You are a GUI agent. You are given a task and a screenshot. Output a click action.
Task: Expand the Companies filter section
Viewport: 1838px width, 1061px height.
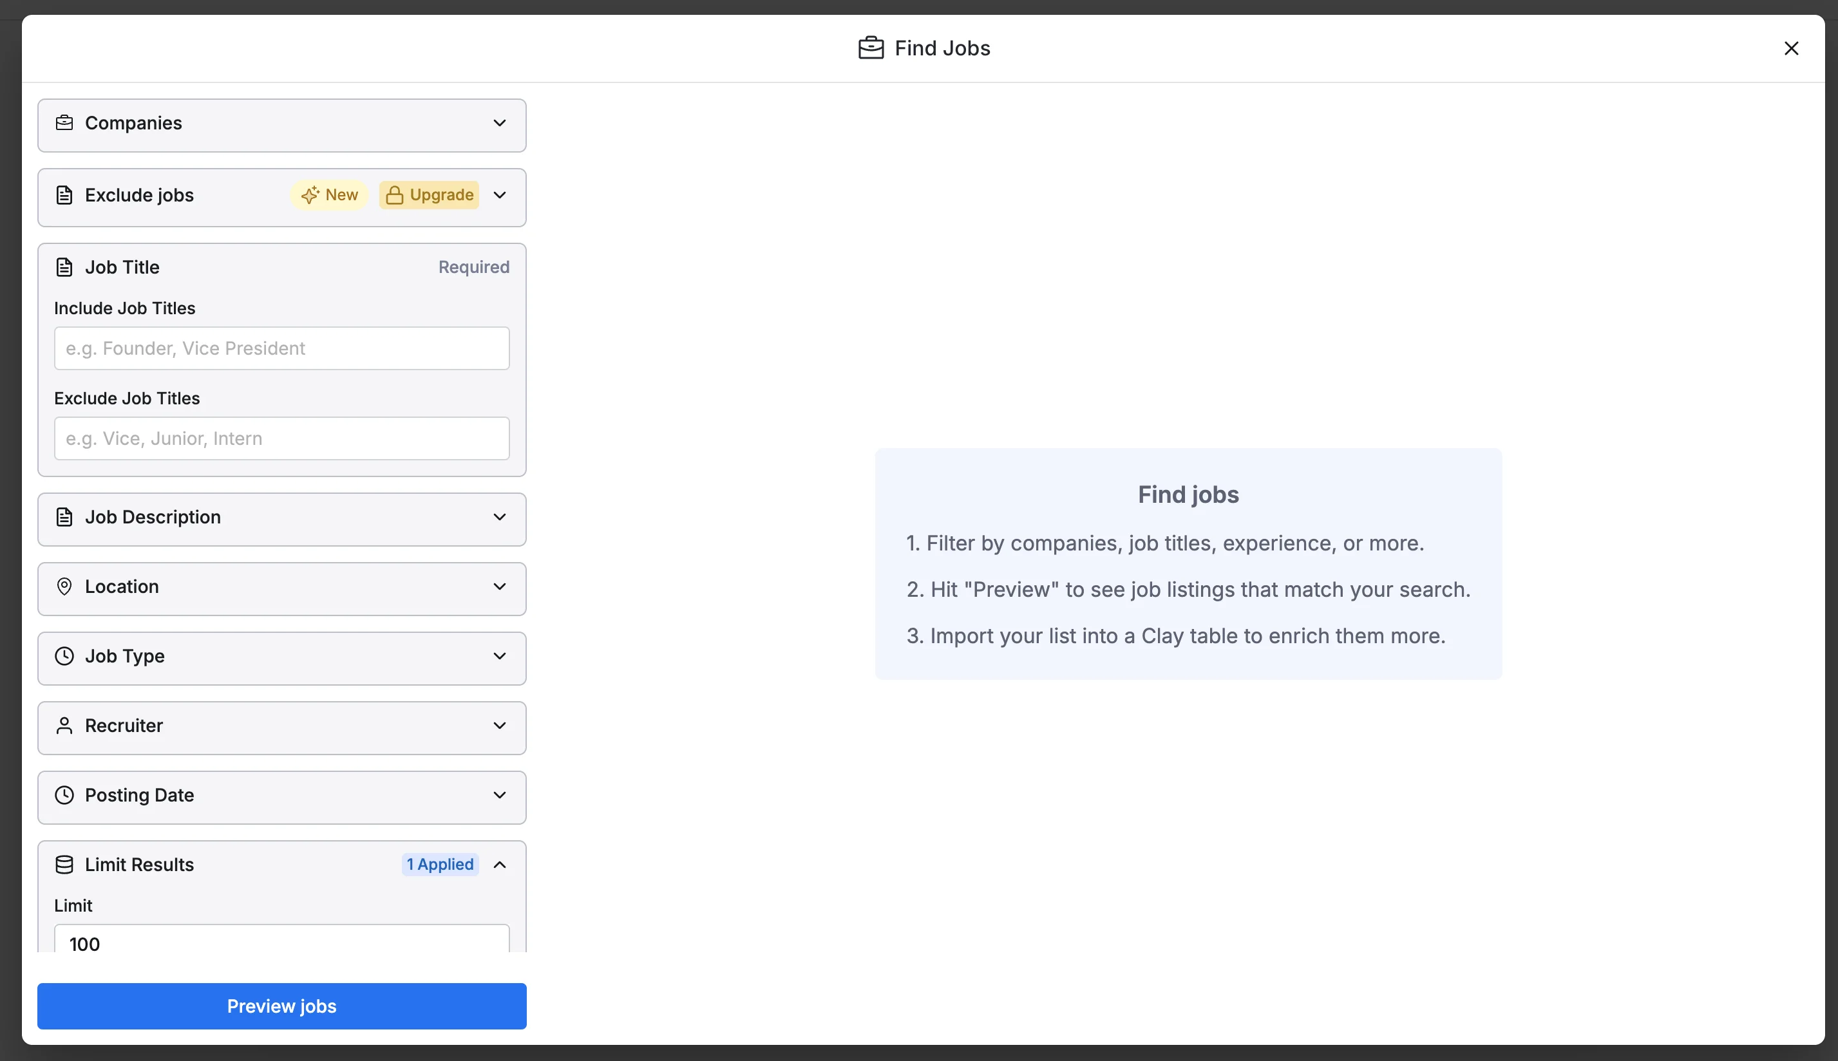point(499,123)
